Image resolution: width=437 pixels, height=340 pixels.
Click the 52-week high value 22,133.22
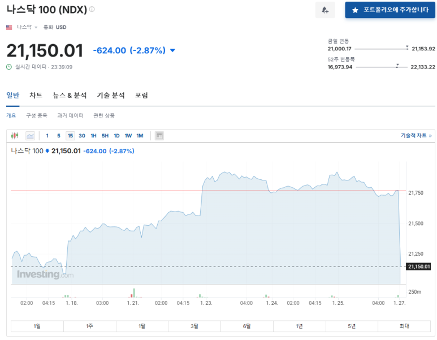pyautogui.click(x=423, y=67)
